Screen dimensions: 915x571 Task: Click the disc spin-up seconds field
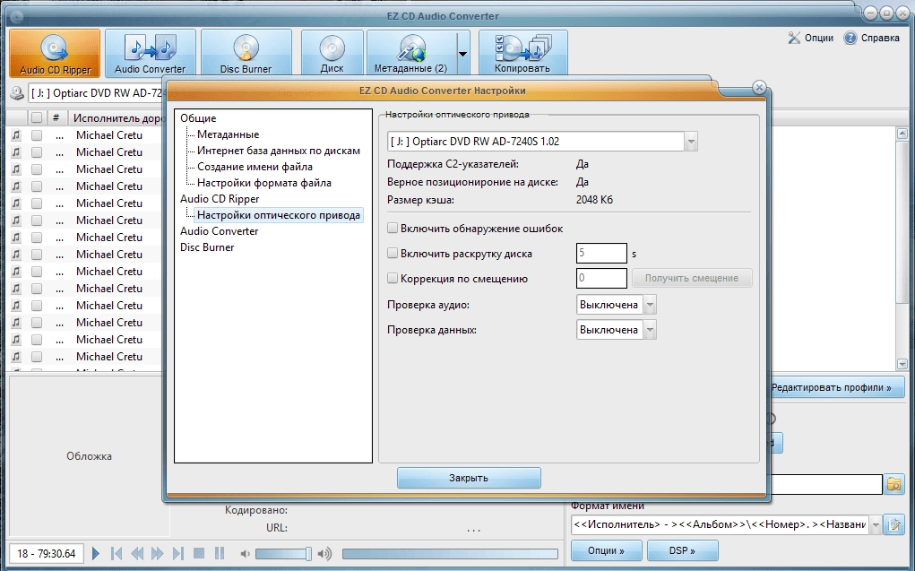point(601,254)
